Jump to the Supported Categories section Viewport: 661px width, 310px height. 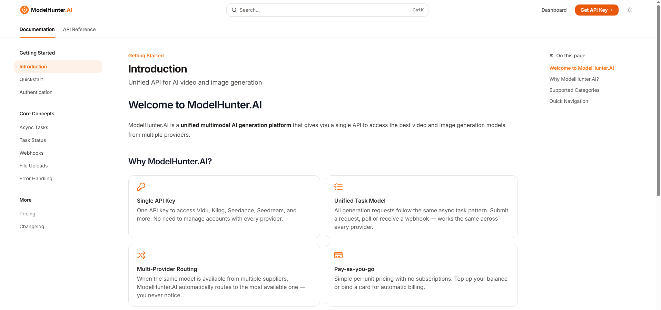coord(574,90)
